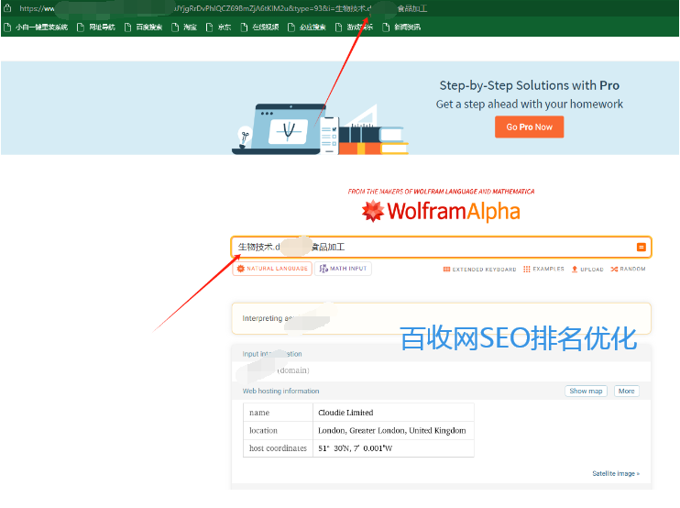Click the 'Step-by-Step Solutions with Pro' banner heading

click(x=529, y=85)
